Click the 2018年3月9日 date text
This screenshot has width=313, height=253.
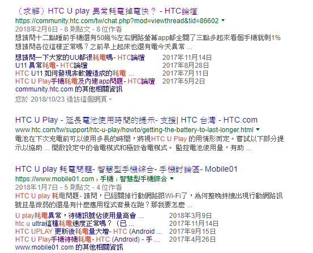(x=190, y=216)
